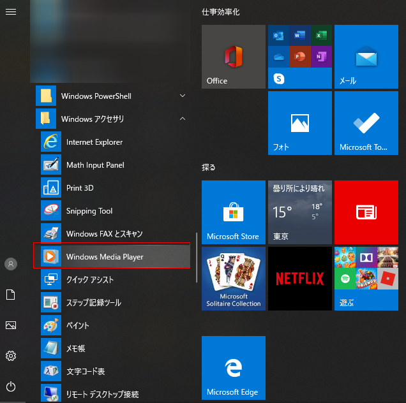Open the Pictures icon in the sidebar
This screenshot has width=406, height=403.
click(x=11, y=325)
